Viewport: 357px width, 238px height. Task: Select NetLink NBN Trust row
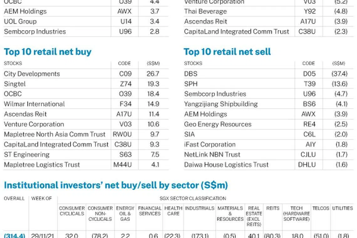coord(212,154)
